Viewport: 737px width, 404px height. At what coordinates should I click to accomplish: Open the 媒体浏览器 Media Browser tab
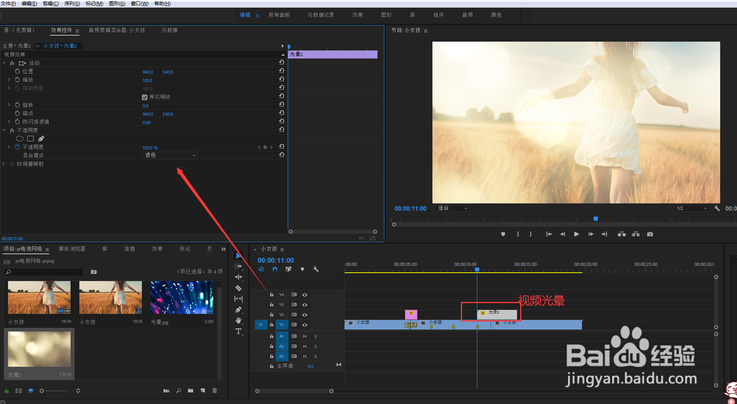[72, 249]
